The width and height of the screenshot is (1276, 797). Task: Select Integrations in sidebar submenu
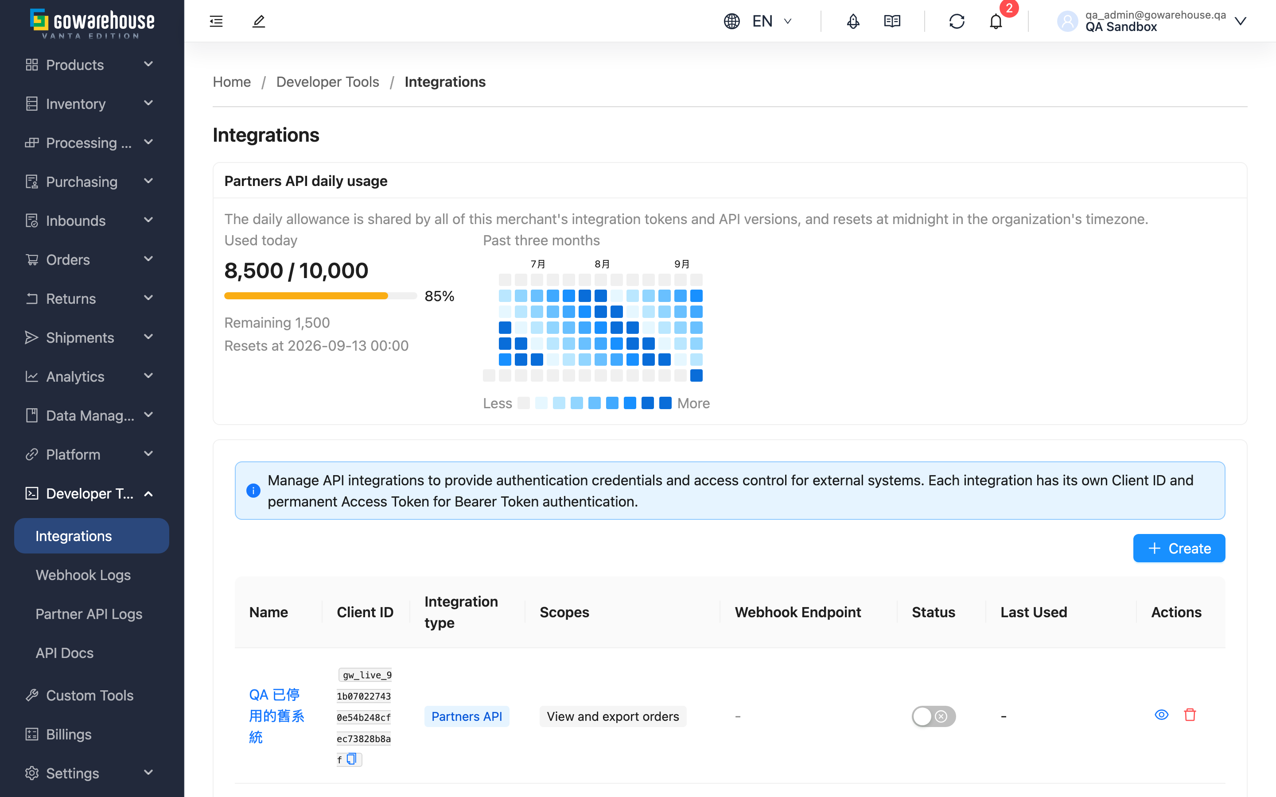[92, 536]
